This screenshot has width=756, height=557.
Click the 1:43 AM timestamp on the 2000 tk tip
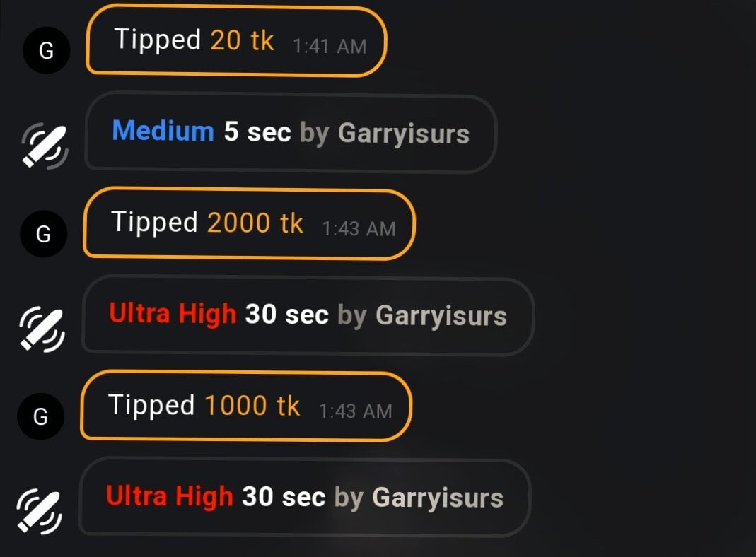[x=359, y=229]
